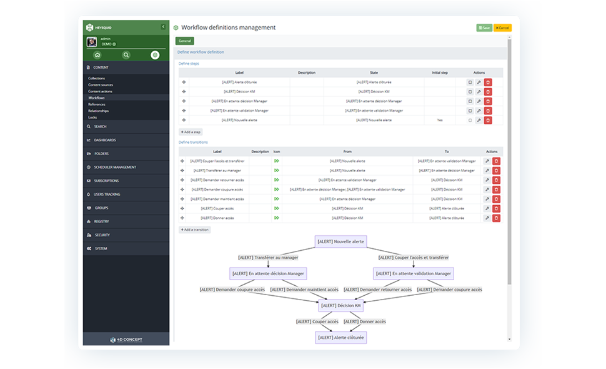Delete the Couper accès transition
Image resolution: width=606 pixels, height=369 pixels.
497,208
